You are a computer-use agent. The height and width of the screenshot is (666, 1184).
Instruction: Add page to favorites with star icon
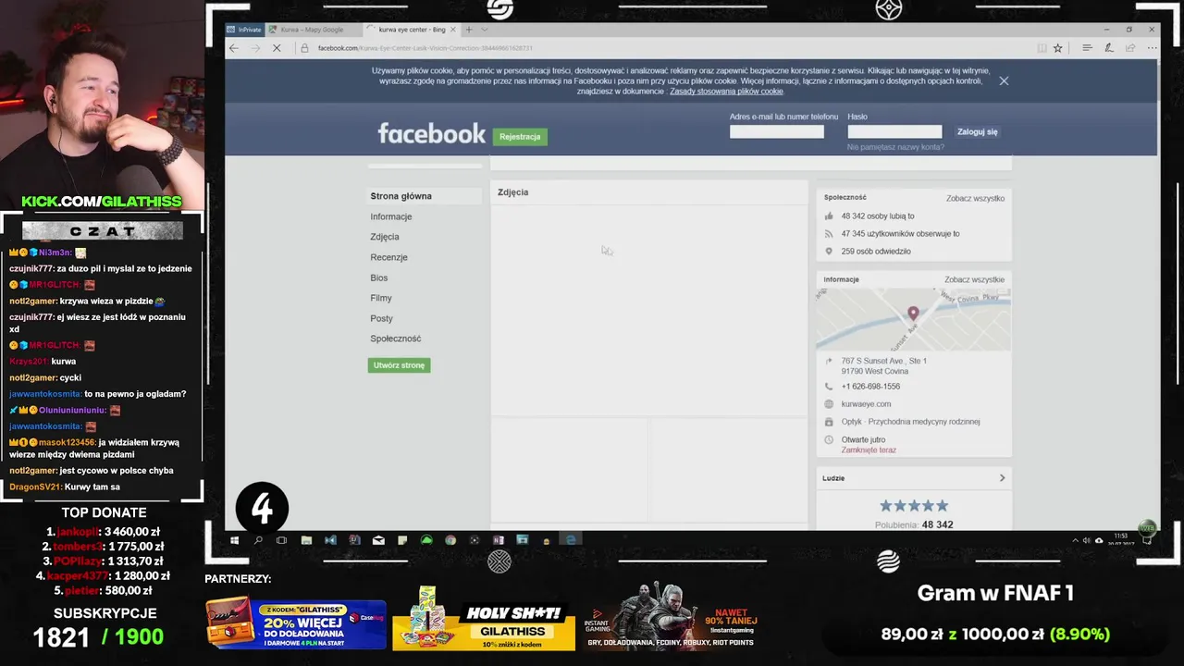[x=1058, y=48]
